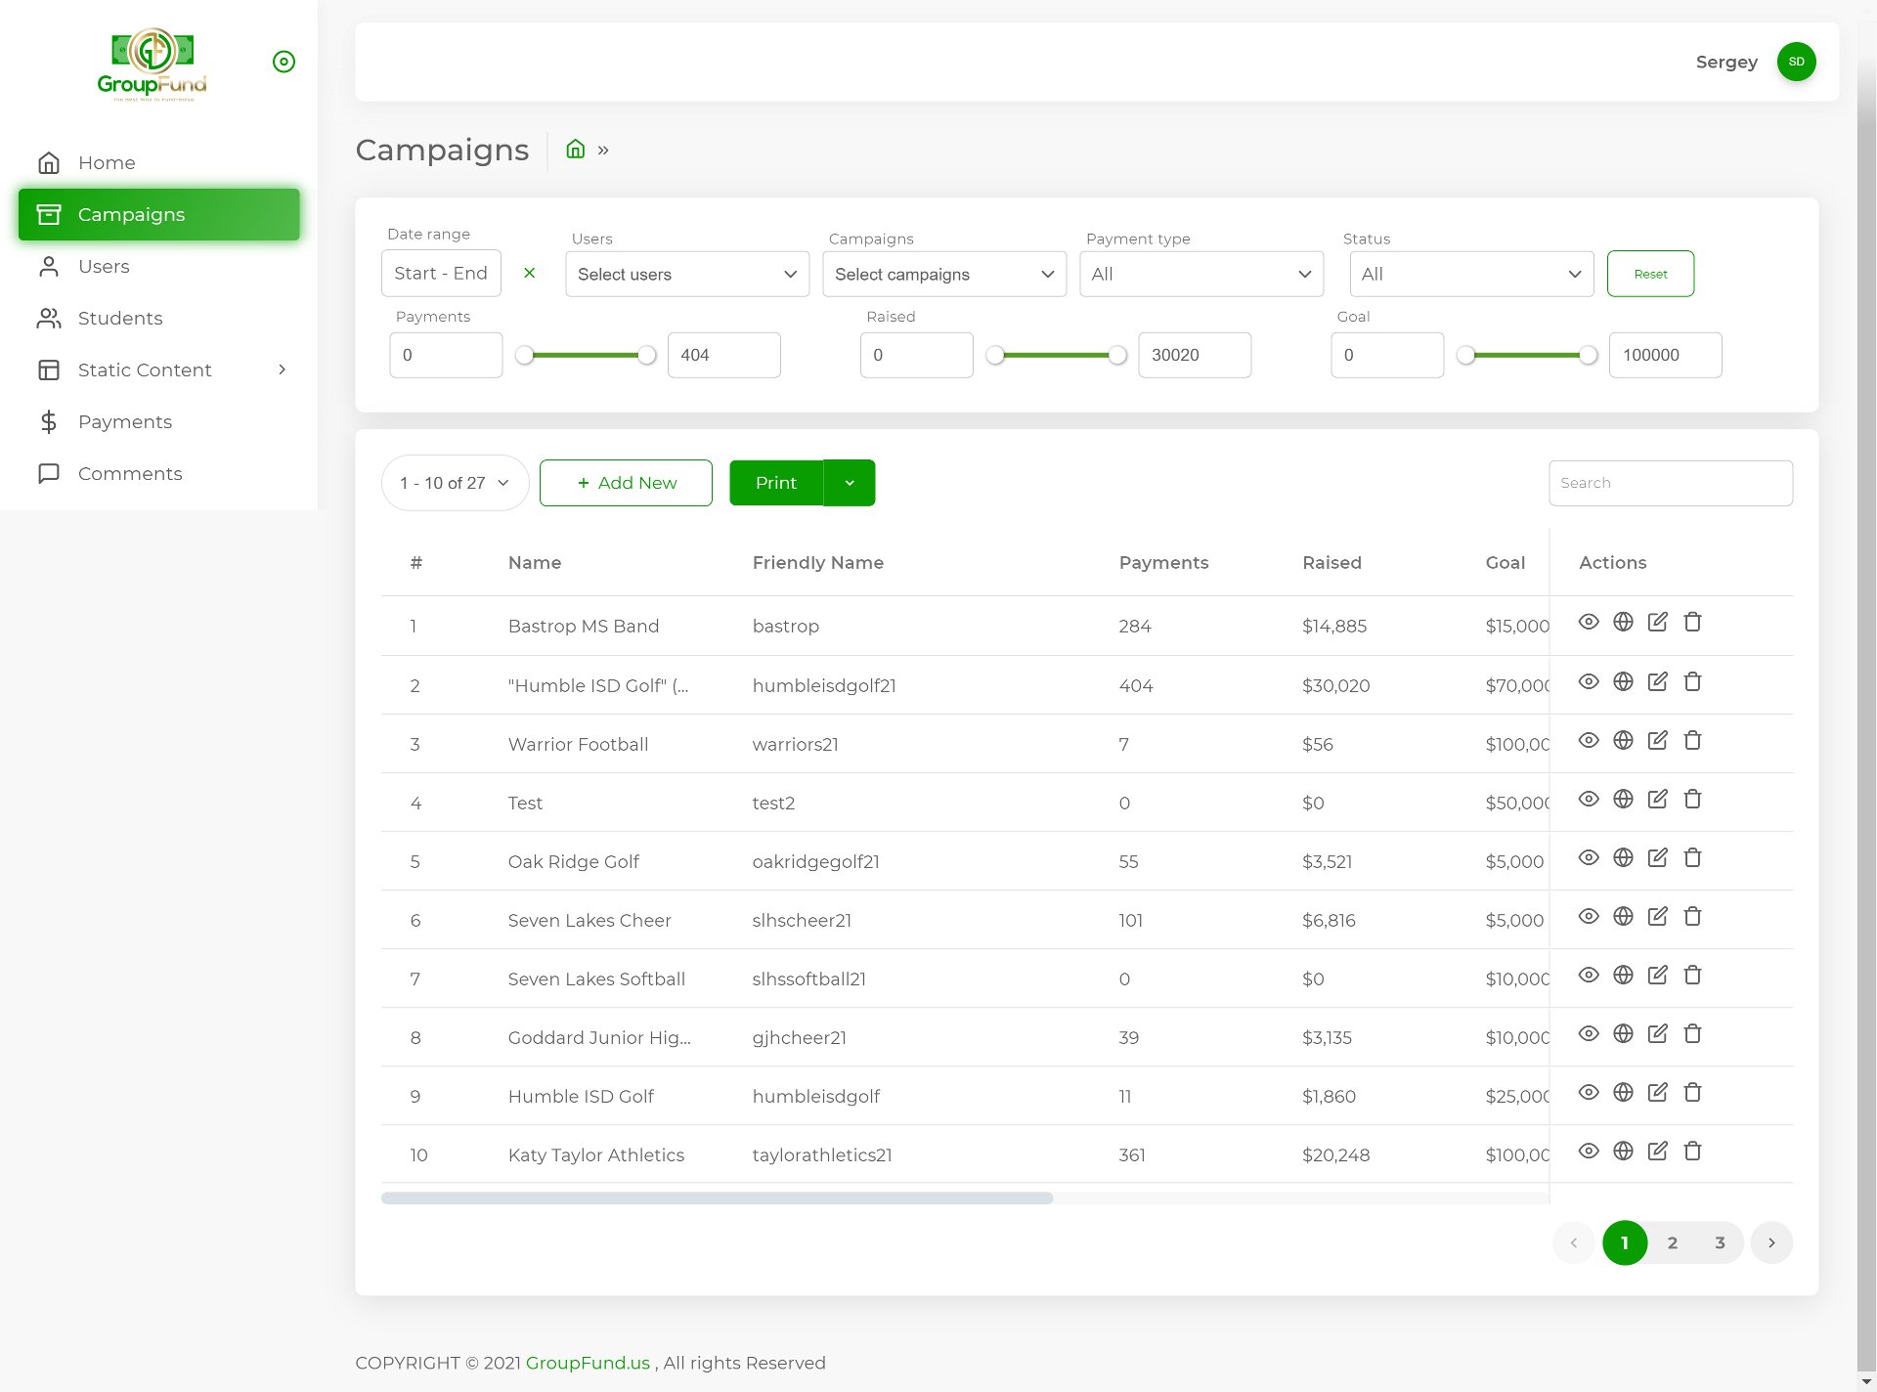Viewport: 1877px width, 1392px height.
Task: Open the globe icon for Oak Ridge Golf
Action: click(1623, 857)
